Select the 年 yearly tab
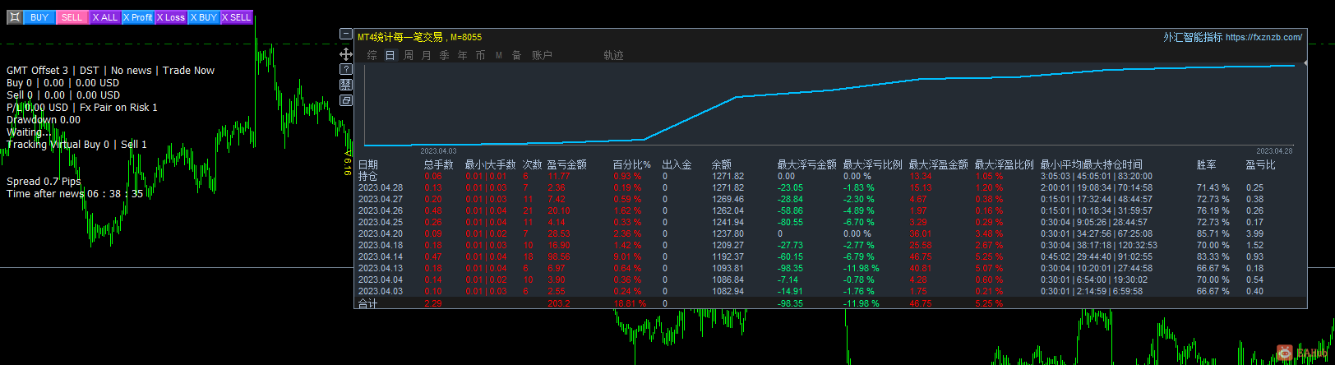1335x365 pixels. point(462,55)
